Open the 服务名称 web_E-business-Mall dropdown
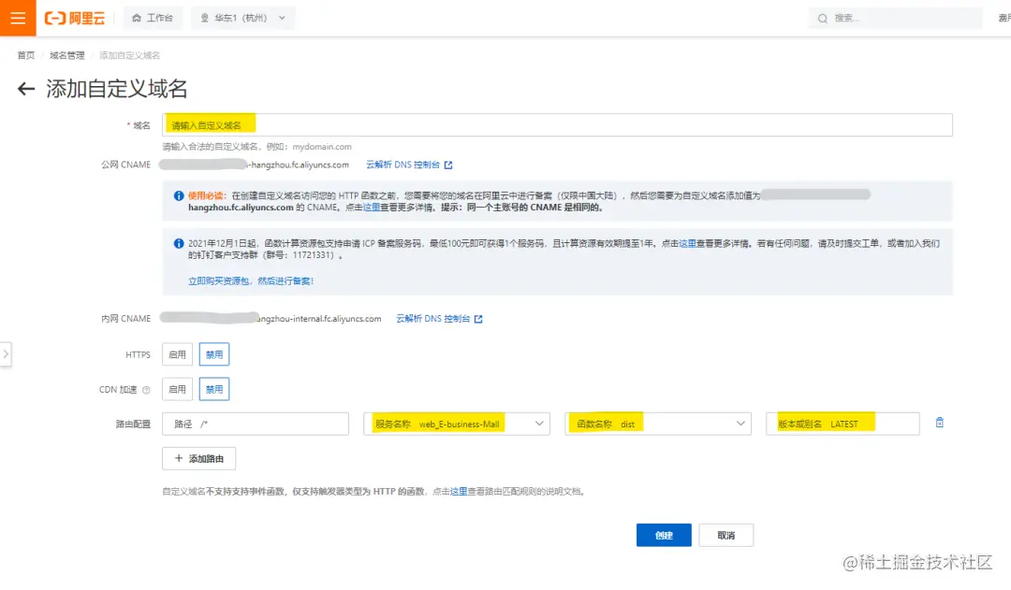This screenshot has height=590, width=1011. [x=457, y=424]
